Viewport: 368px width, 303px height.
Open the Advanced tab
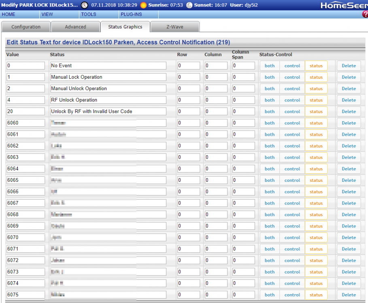[75, 27]
